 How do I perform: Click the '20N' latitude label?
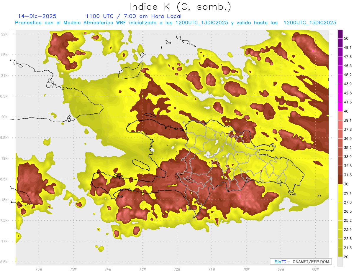tap(4, 117)
